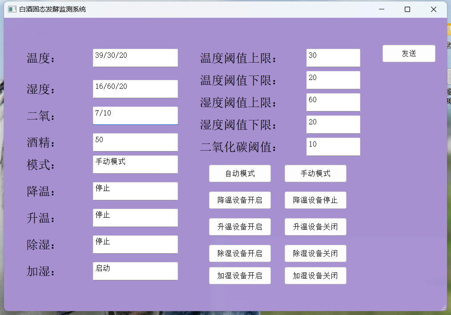Turn on 降温设备开启 cooling device
This screenshot has height=315, width=451.
[x=240, y=200]
